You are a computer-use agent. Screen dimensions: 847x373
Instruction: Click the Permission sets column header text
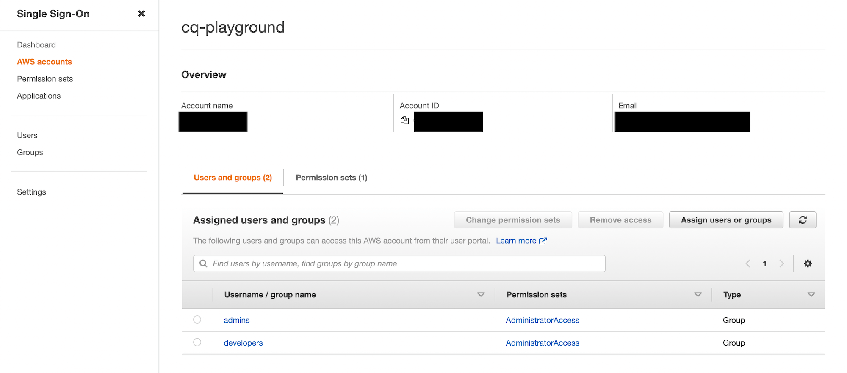click(537, 295)
